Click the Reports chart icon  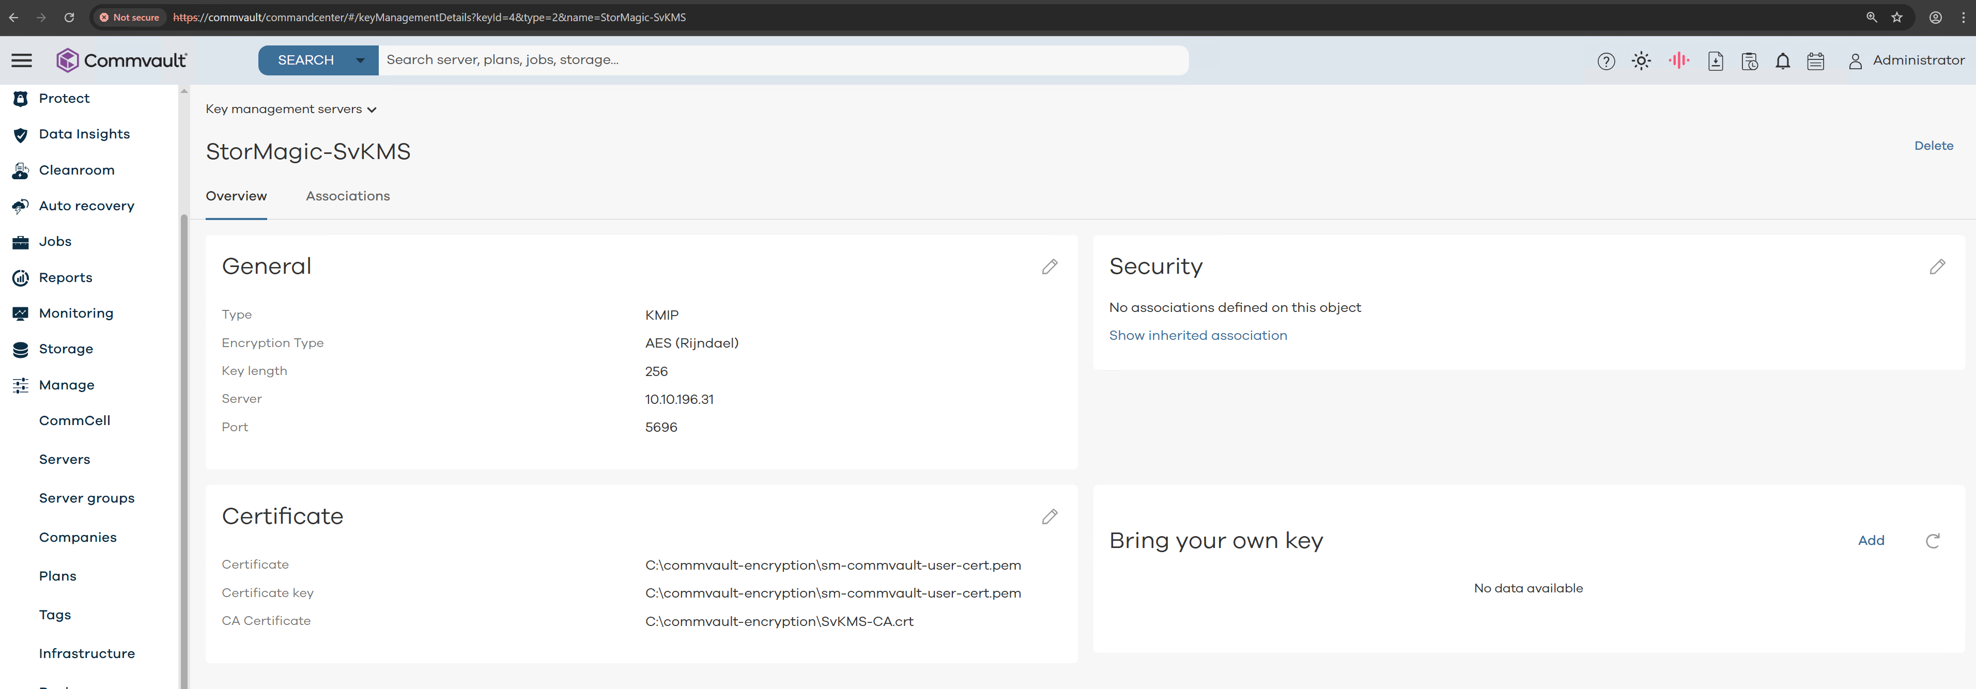point(21,277)
